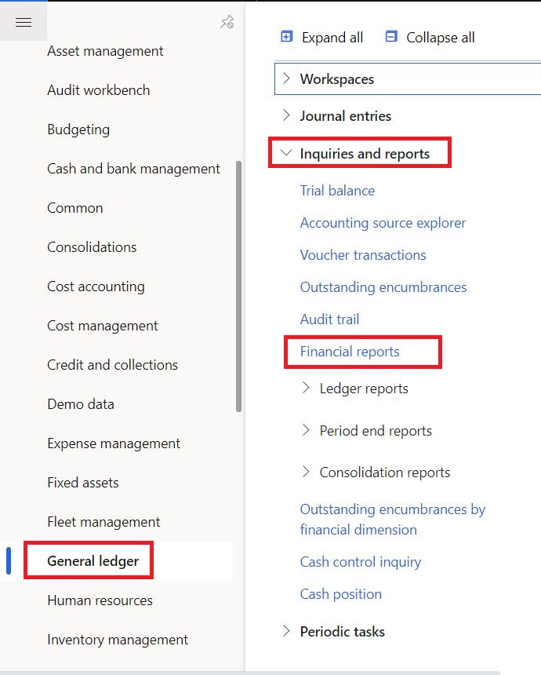Select the General ledger module

pos(88,560)
